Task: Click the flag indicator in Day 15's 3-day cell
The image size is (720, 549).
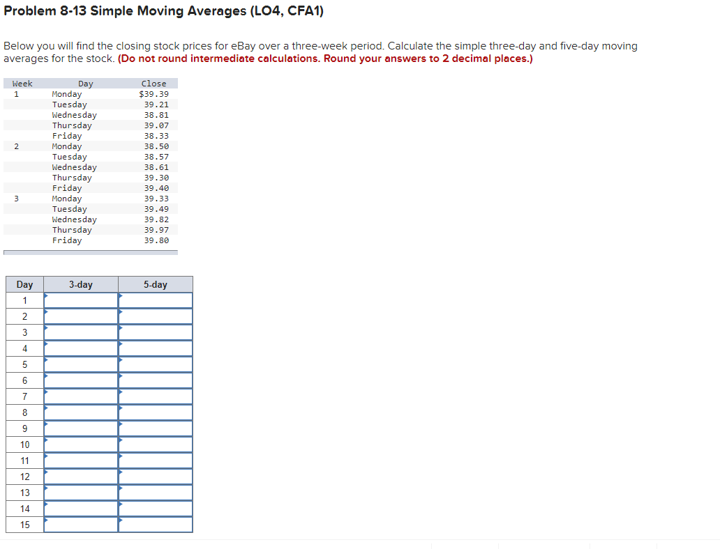Action: [47, 521]
